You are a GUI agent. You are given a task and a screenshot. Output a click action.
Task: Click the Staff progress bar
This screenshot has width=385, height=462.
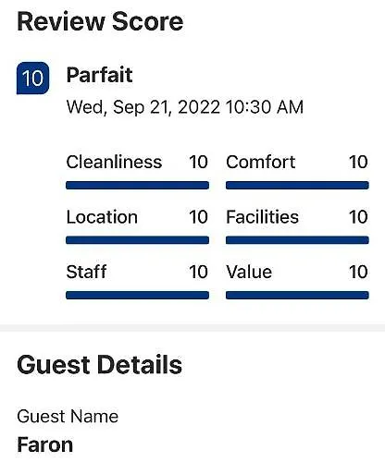pos(137,295)
